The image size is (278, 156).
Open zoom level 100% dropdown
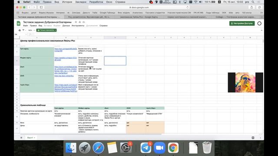(x=31, y=30)
